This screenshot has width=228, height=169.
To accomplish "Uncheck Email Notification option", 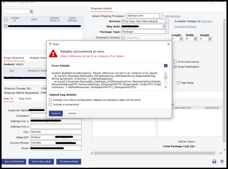I will point(175,67).
